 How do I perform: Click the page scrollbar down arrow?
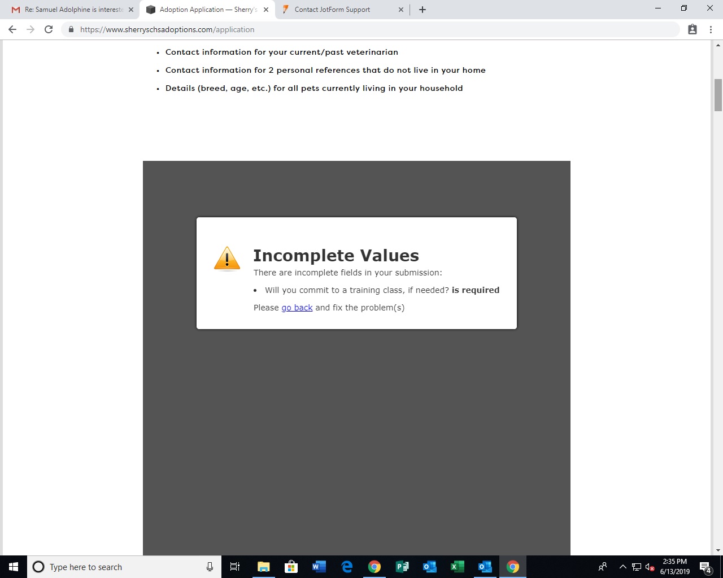(x=718, y=550)
